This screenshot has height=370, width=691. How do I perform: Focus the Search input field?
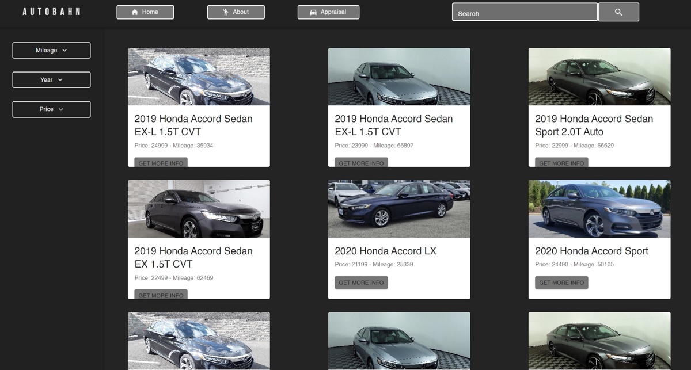[525, 12]
